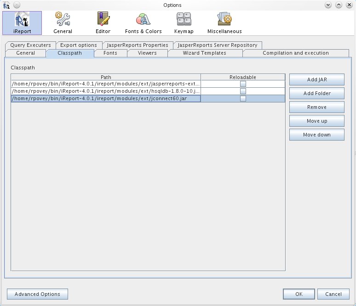The image size is (356, 306).
Task: Minimize the Options window
Action: [x=328, y=5]
